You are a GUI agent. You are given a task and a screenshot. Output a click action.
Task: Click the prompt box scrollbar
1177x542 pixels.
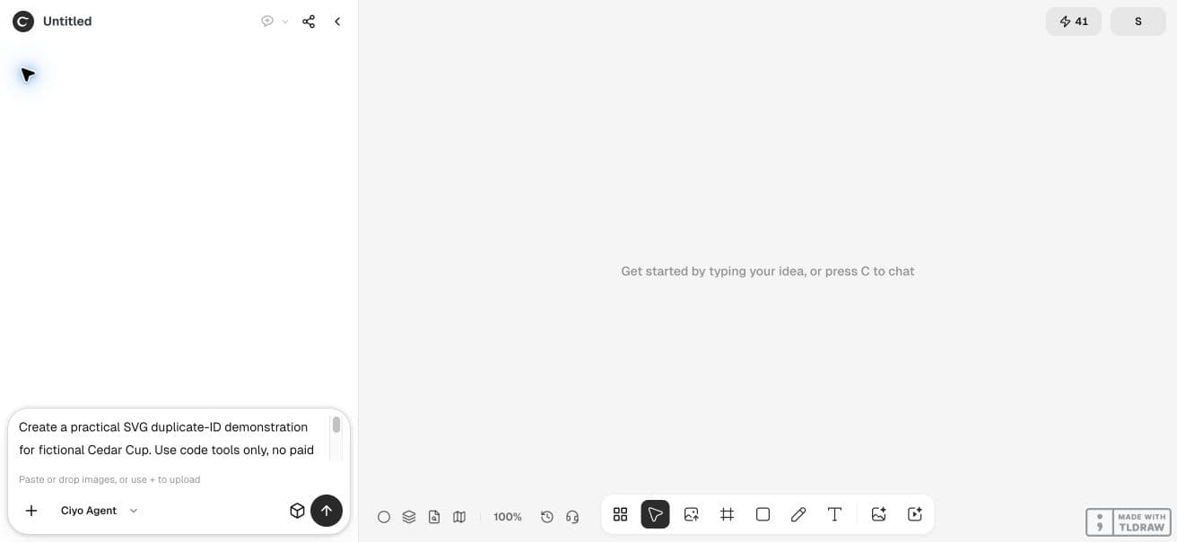click(x=336, y=425)
